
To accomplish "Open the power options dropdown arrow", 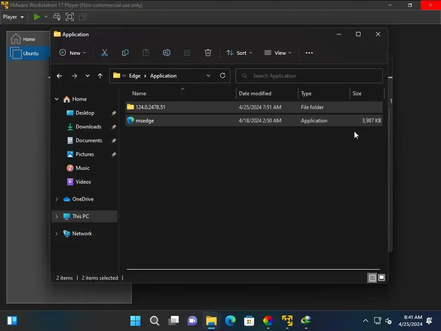I will (46, 17).
